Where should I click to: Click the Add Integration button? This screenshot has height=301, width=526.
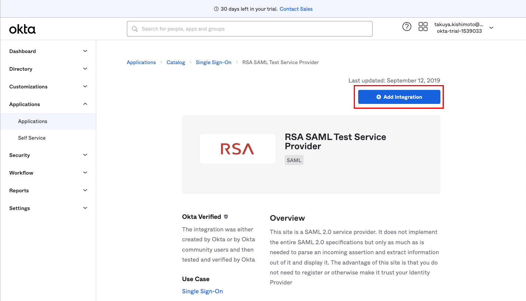click(399, 97)
